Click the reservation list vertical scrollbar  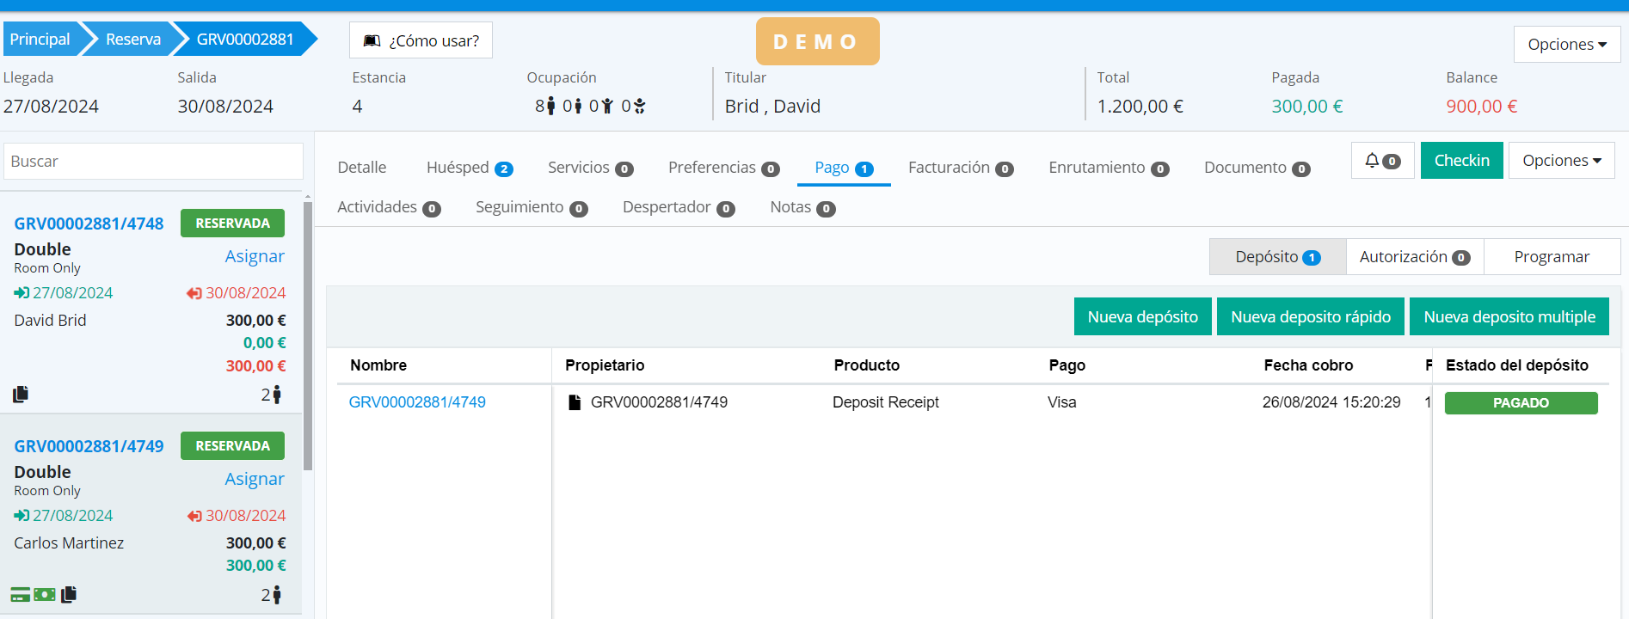pos(308,335)
